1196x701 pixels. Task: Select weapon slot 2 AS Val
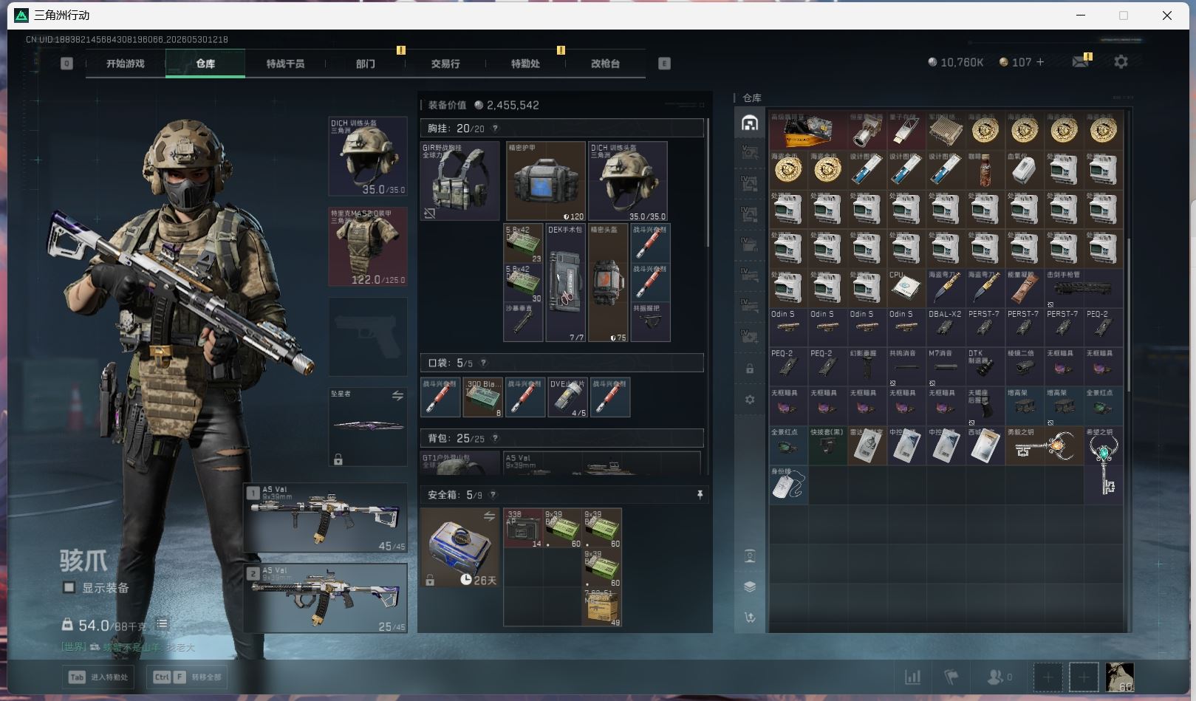point(326,598)
